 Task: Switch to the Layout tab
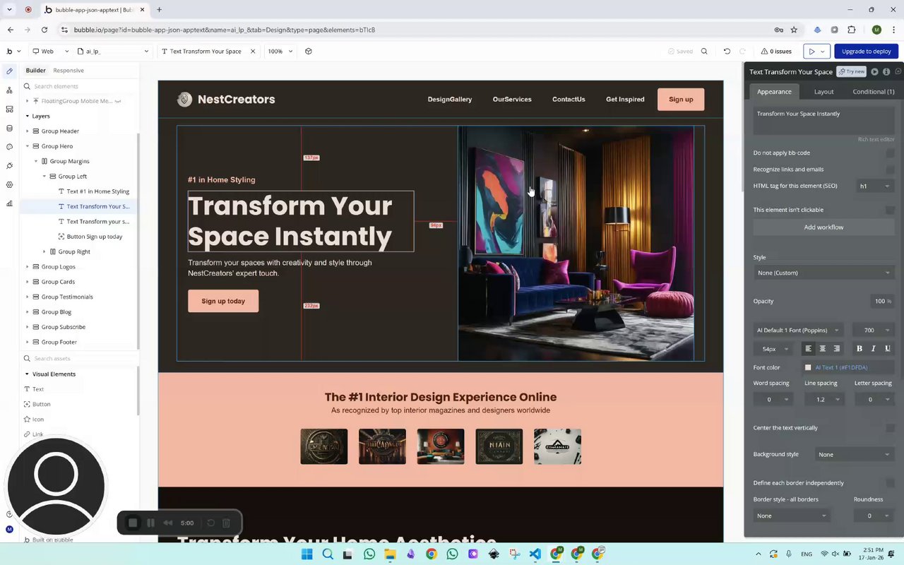tap(823, 92)
